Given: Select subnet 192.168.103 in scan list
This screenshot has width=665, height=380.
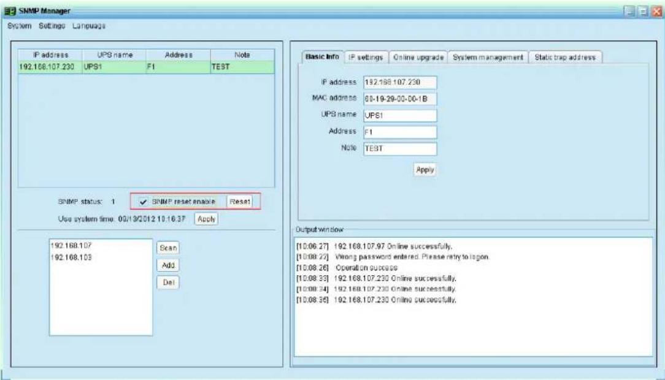Looking at the screenshot, I should click(71, 257).
